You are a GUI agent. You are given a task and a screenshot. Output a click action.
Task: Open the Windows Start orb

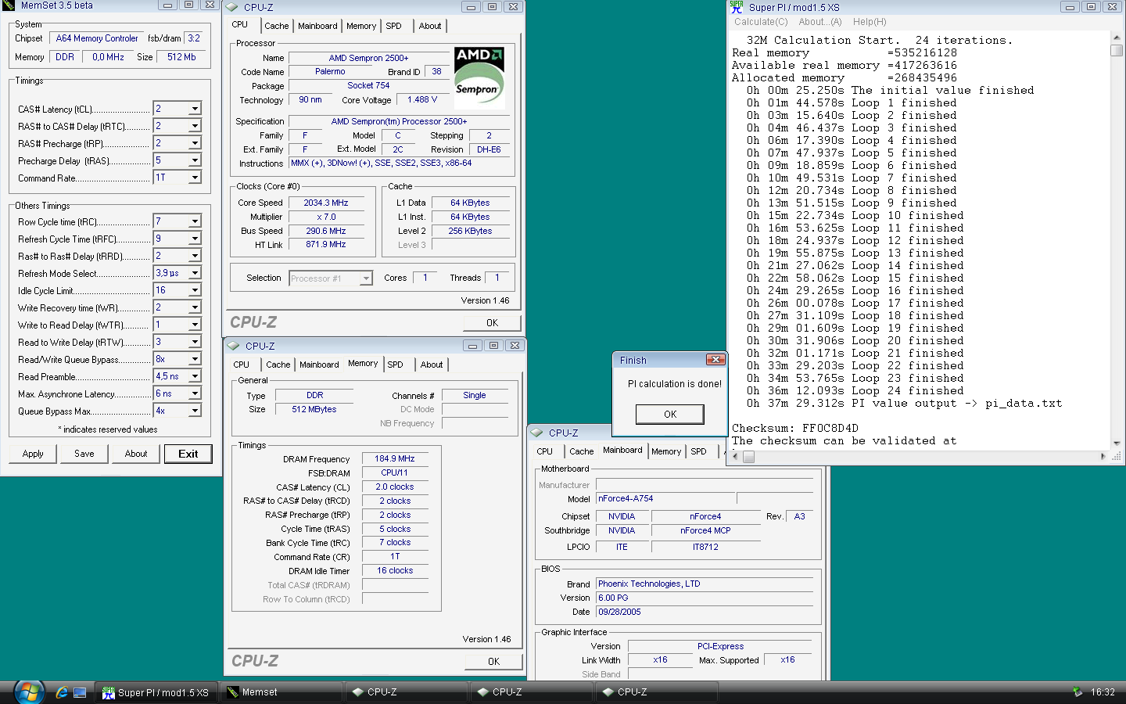29,691
